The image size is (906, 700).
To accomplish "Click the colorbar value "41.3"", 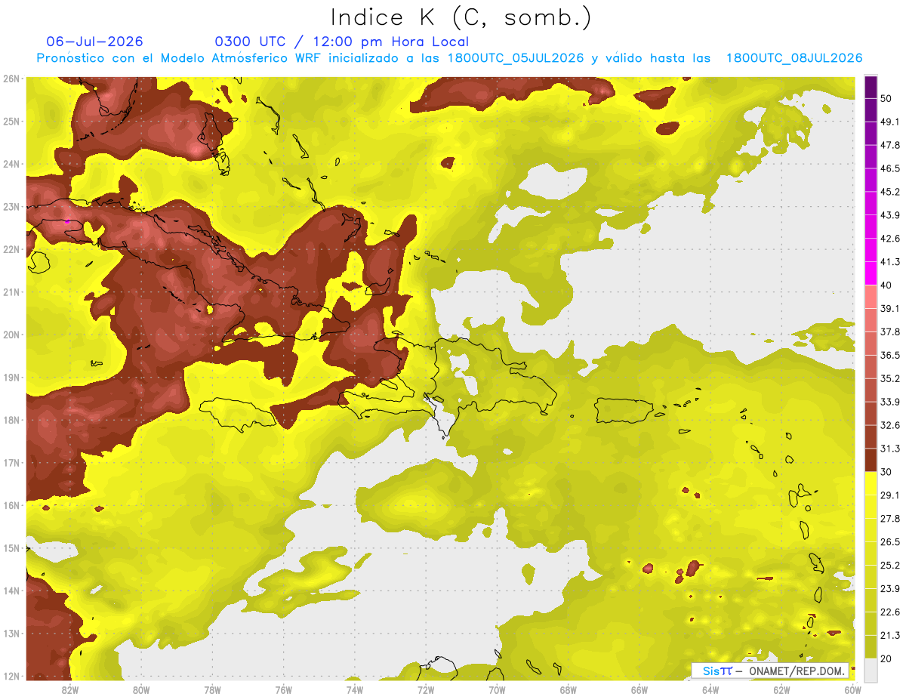I will pos(890,262).
